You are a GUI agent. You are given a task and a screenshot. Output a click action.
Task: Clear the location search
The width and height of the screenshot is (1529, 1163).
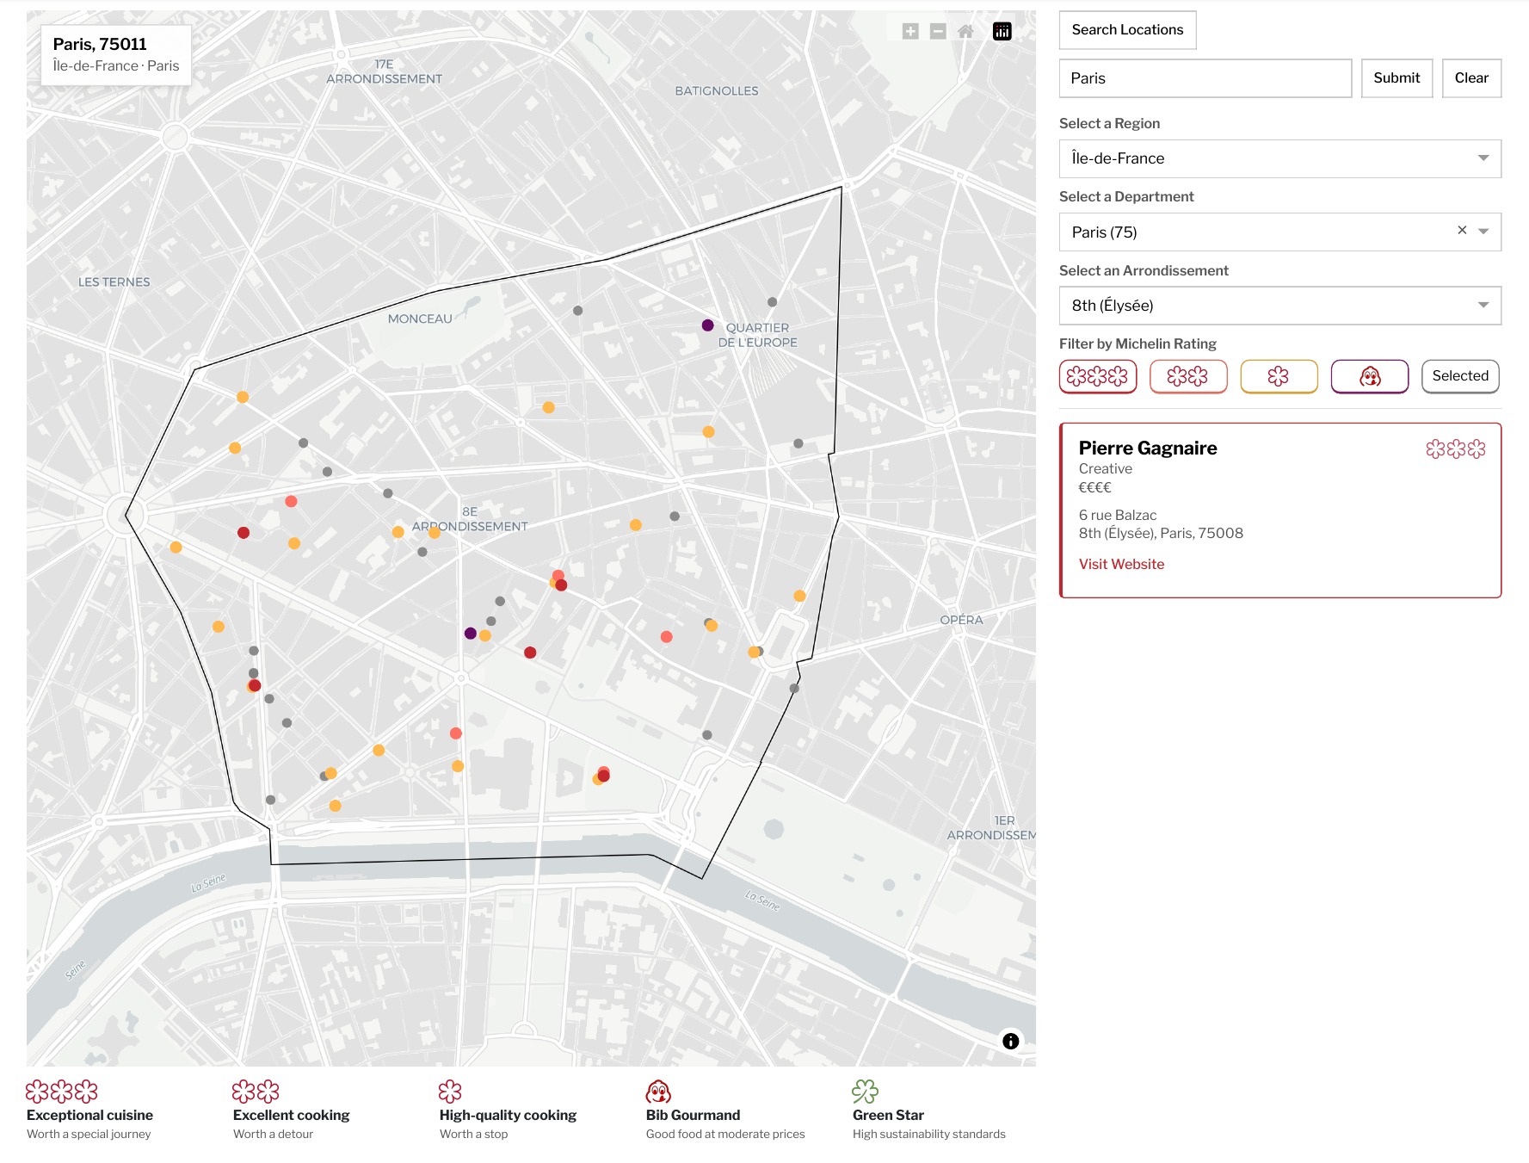tap(1471, 78)
